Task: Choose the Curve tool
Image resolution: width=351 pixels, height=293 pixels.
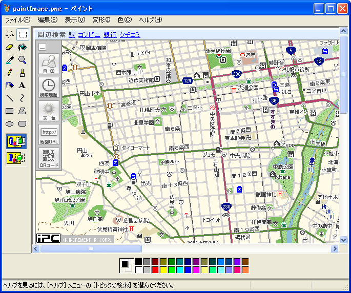Action: [23, 98]
